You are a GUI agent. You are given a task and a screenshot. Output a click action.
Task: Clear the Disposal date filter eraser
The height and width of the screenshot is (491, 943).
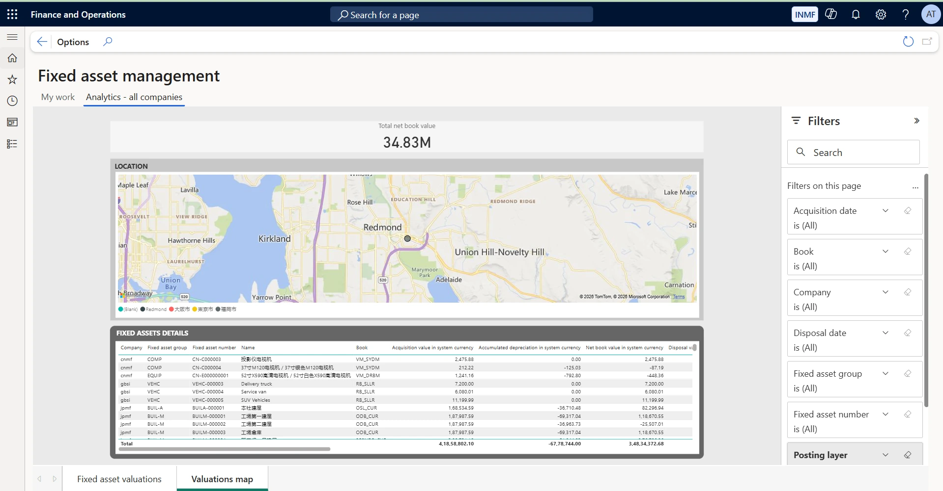coord(908,333)
